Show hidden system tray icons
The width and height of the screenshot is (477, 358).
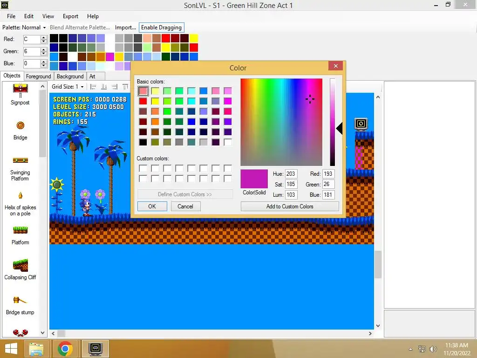(411, 349)
